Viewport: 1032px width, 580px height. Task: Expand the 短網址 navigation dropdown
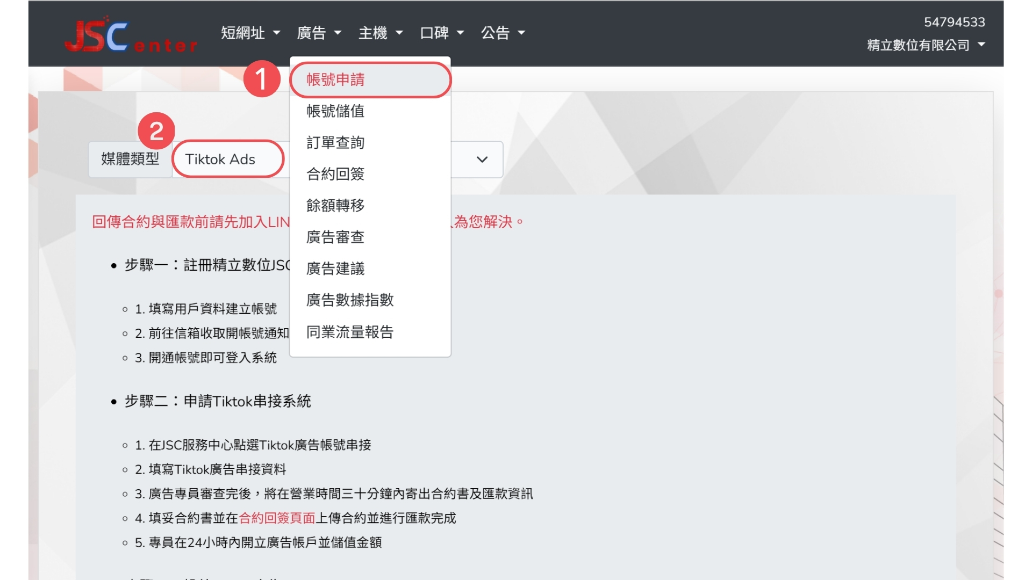(x=250, y=33)
